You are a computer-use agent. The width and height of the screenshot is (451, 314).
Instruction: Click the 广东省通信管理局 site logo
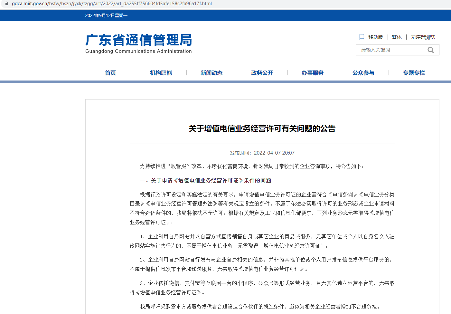pyautogui.click(x=138, y=40)
